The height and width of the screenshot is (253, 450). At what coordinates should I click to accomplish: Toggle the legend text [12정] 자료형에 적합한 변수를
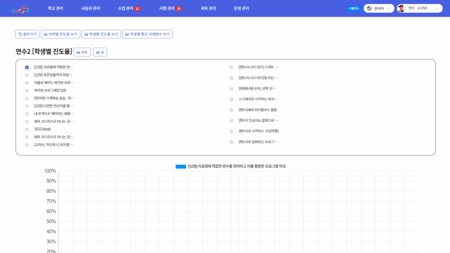(237, 166)
